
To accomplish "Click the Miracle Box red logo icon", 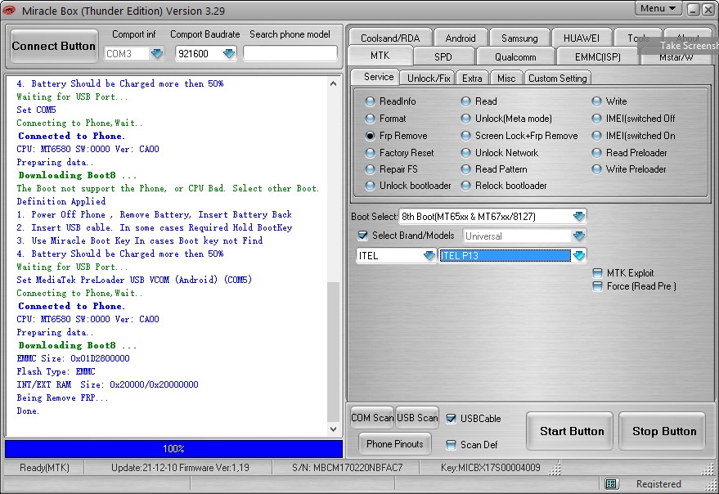I will pos(8,10).
